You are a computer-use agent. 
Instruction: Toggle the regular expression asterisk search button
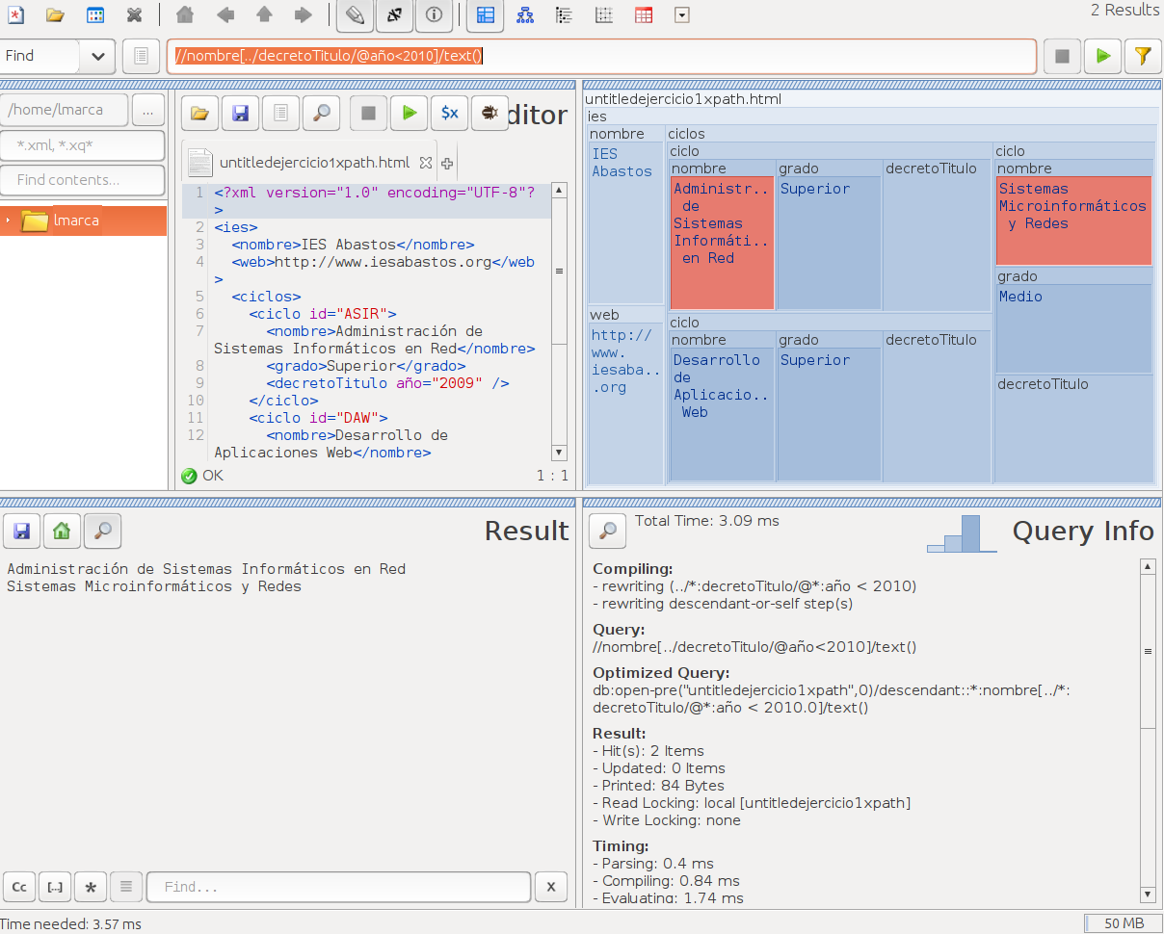[91, 887]
